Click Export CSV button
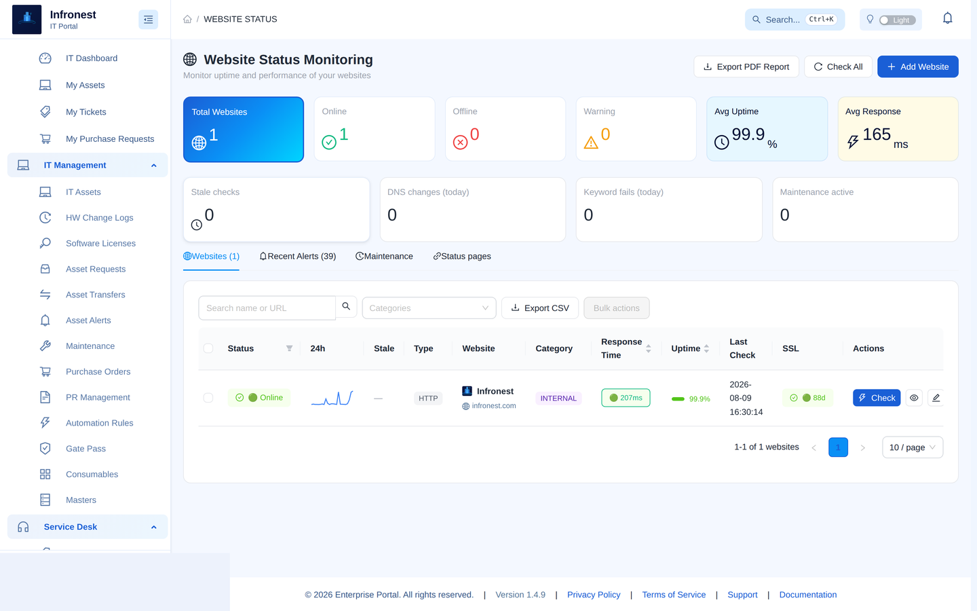Image resolution: width=977 pixels, height=611 pixels. point(540,308)
